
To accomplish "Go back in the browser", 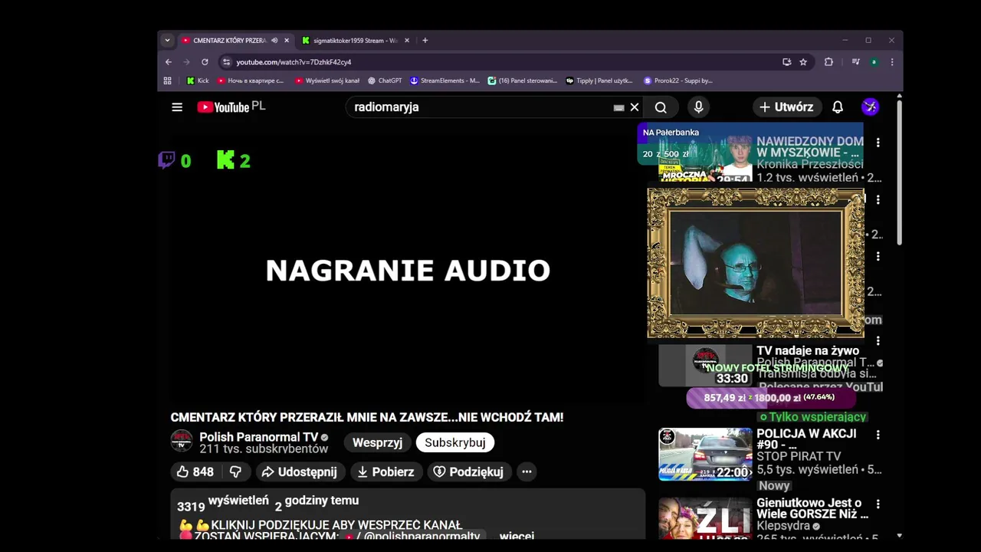I will pyautogui.click(x=169, y=62).
